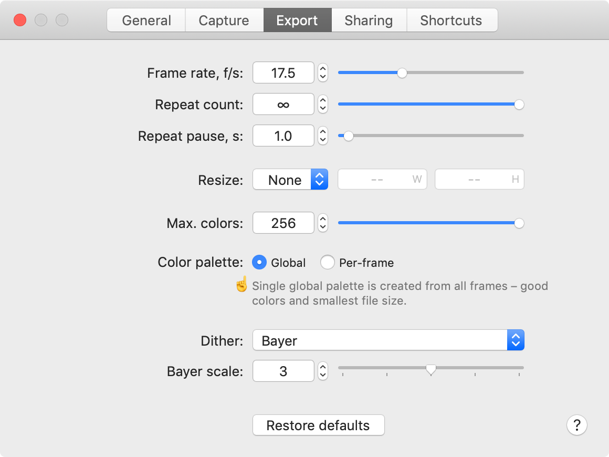Click the Repeat pause slider track
609x457 pixels.
[436, 136]
